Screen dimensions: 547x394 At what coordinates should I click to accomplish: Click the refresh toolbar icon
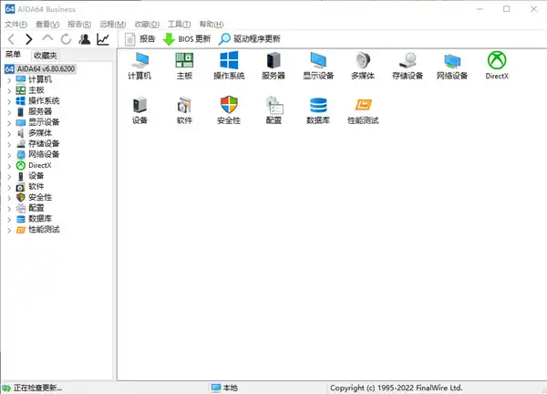click(x=66, y=39)
